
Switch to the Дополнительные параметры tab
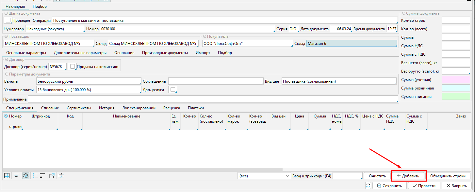pyautogui.click(x=80, y=53)
